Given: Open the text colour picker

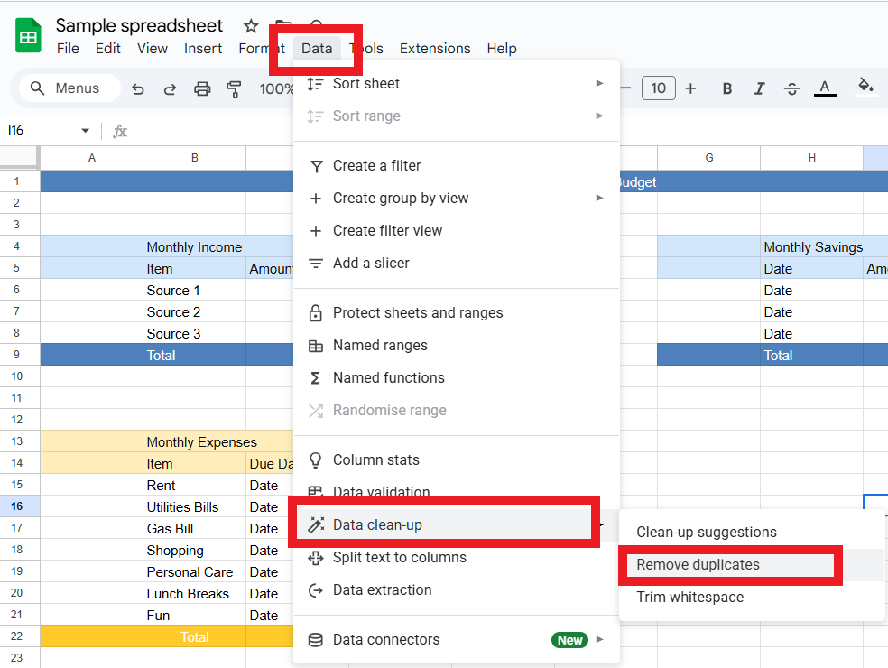Looking at the screenshot, I should (824, 88).
